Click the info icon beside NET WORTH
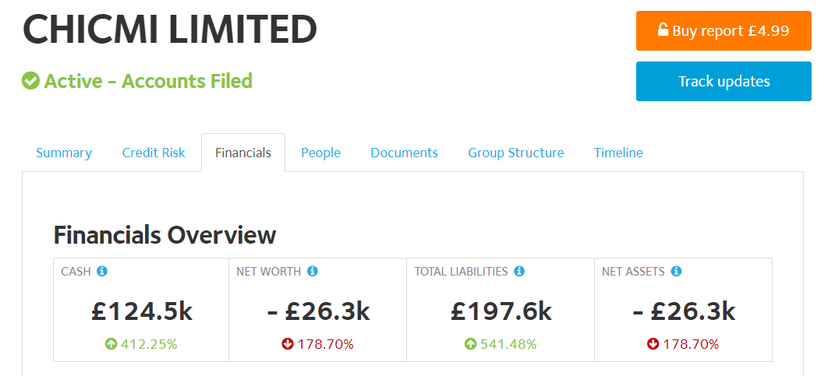 pos(313,271)
